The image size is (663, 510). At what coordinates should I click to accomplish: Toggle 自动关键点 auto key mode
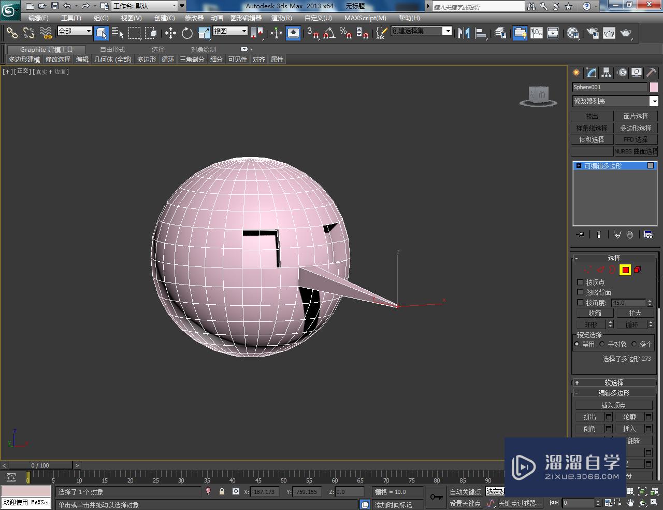click(465, 492)
